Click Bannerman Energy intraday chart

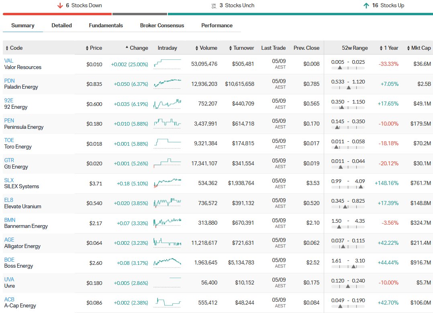167,223
